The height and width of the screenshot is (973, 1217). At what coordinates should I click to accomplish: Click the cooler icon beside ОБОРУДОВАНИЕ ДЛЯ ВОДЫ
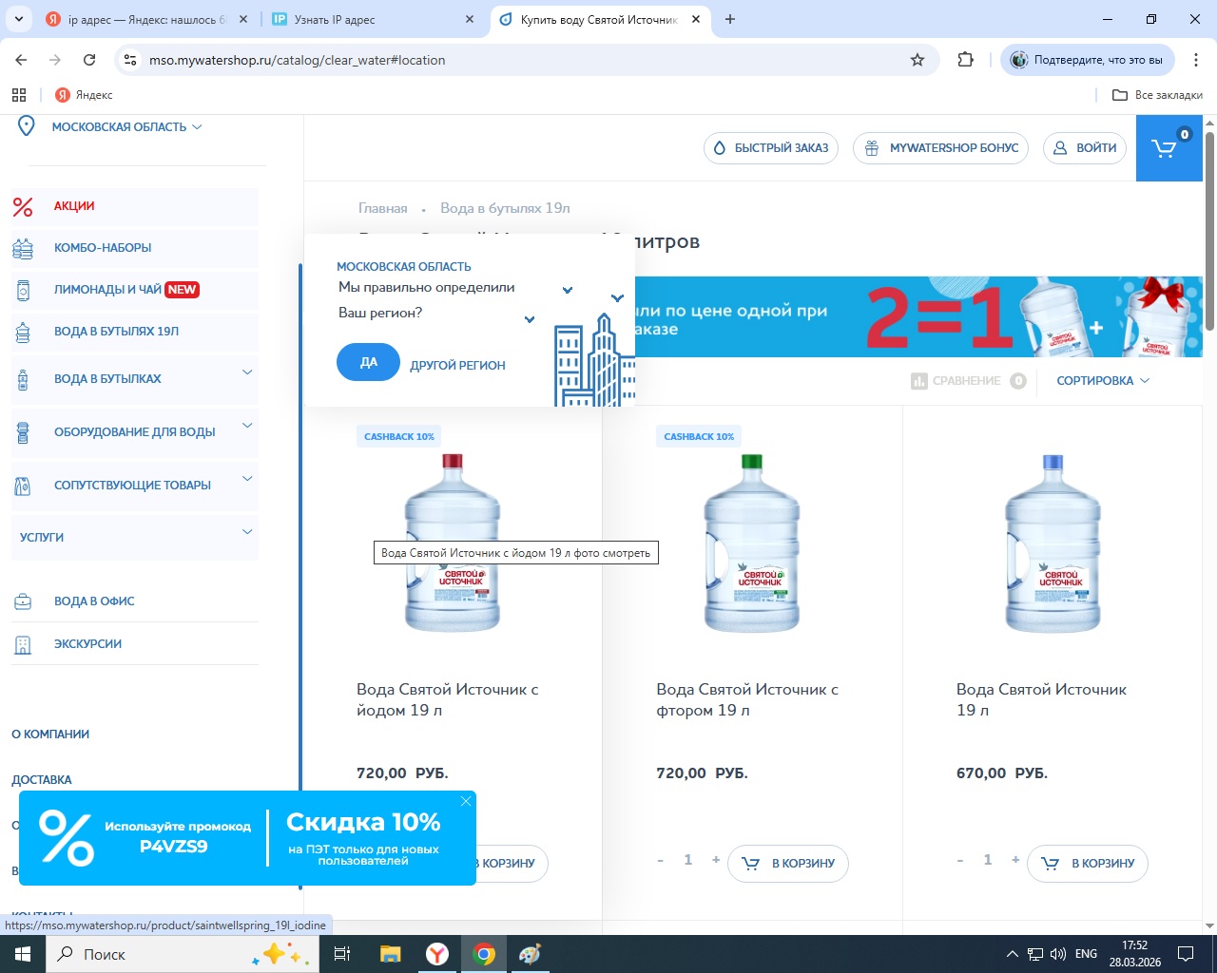pyautogui.click(x=23, y=432)
